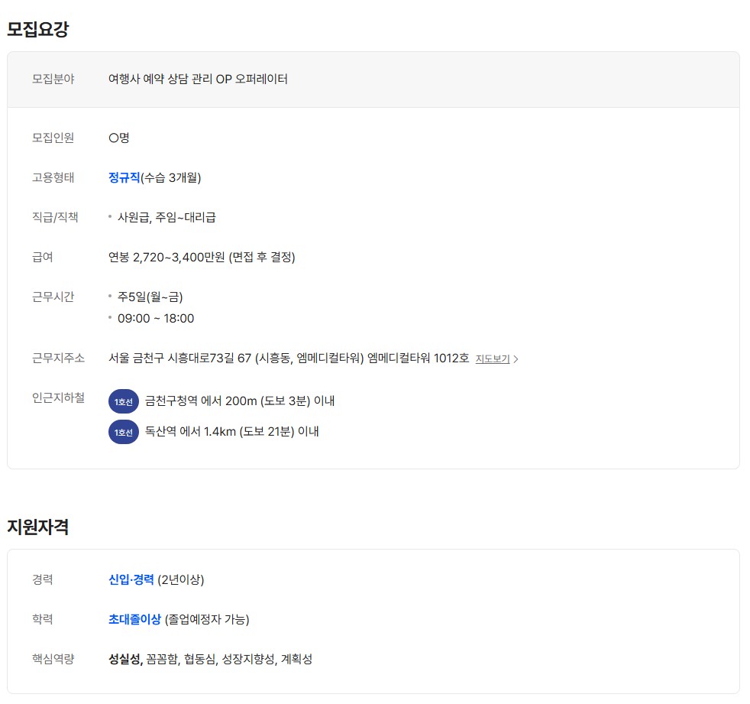Click the chevron arrow beside 지도보기
Screen dimensions: 750x704
point(516,359)
